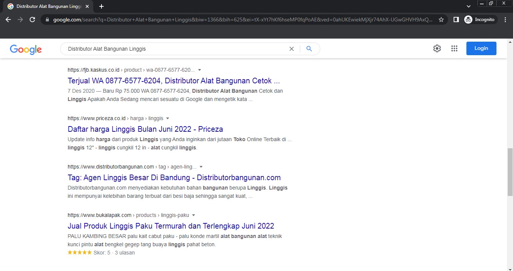The height and width of the screenshot is (271, 513).
Task: Open the tab search chevron in the title bar
Action: [x=469, y=6]
